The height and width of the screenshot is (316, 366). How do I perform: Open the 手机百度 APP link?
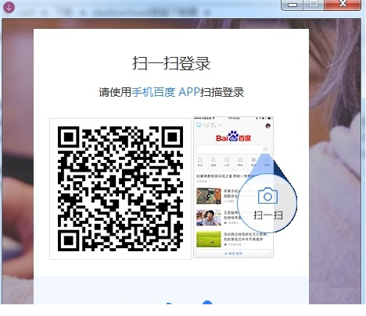166,92
